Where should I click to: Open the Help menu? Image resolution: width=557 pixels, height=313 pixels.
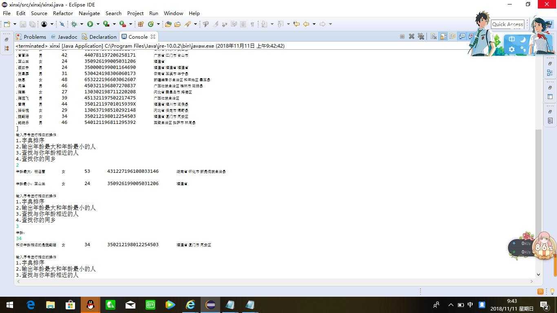[x=194, y=13]
